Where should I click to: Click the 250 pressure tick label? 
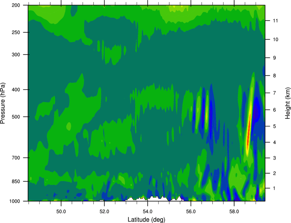[16, 32]
